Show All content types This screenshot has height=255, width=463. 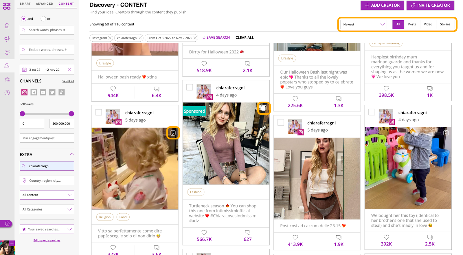[398, 24]
